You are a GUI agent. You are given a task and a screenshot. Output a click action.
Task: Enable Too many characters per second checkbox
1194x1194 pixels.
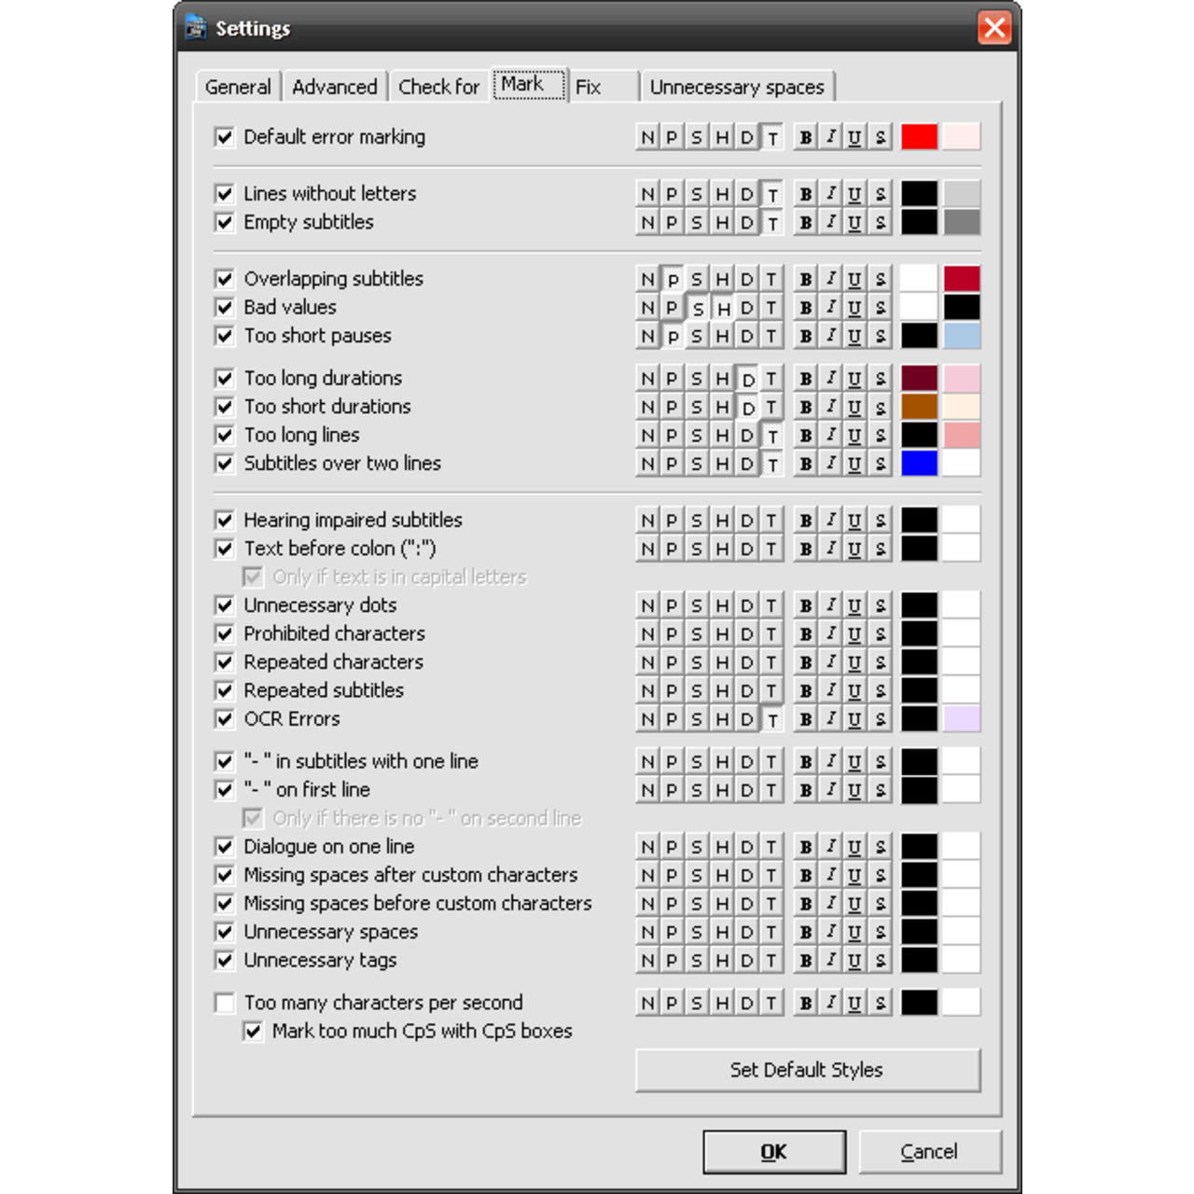point(225,1003)
